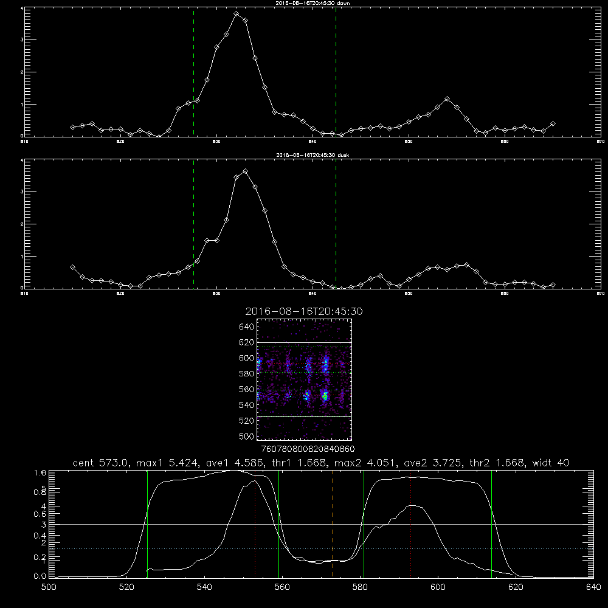Click the '640' x-axis label of the bottom plot
This screenshot has width=608, height=608.
(593, 587)
